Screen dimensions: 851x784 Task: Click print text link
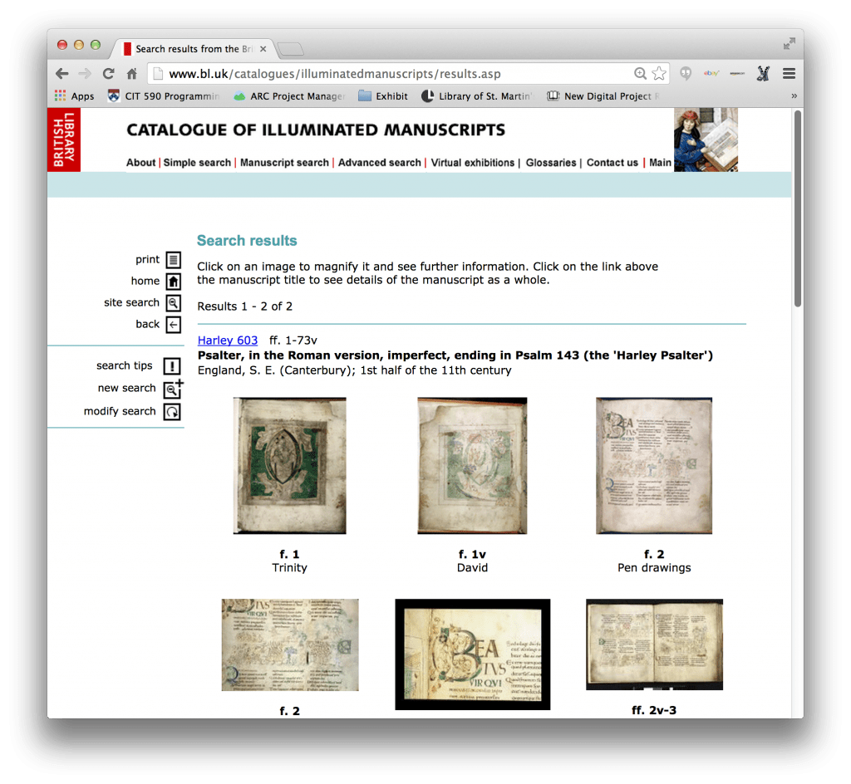coord(148,260)
